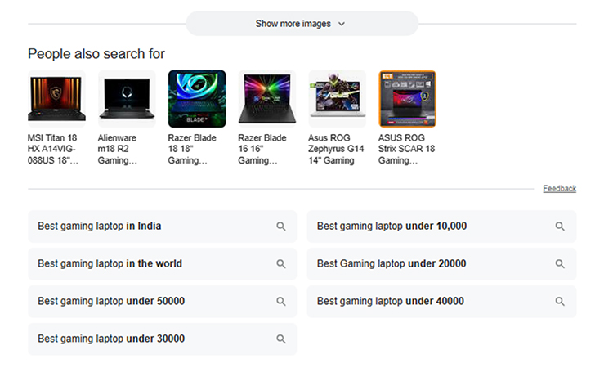Click search icon beside in India suggestion

pyautogui.click(x=281, y=227)
